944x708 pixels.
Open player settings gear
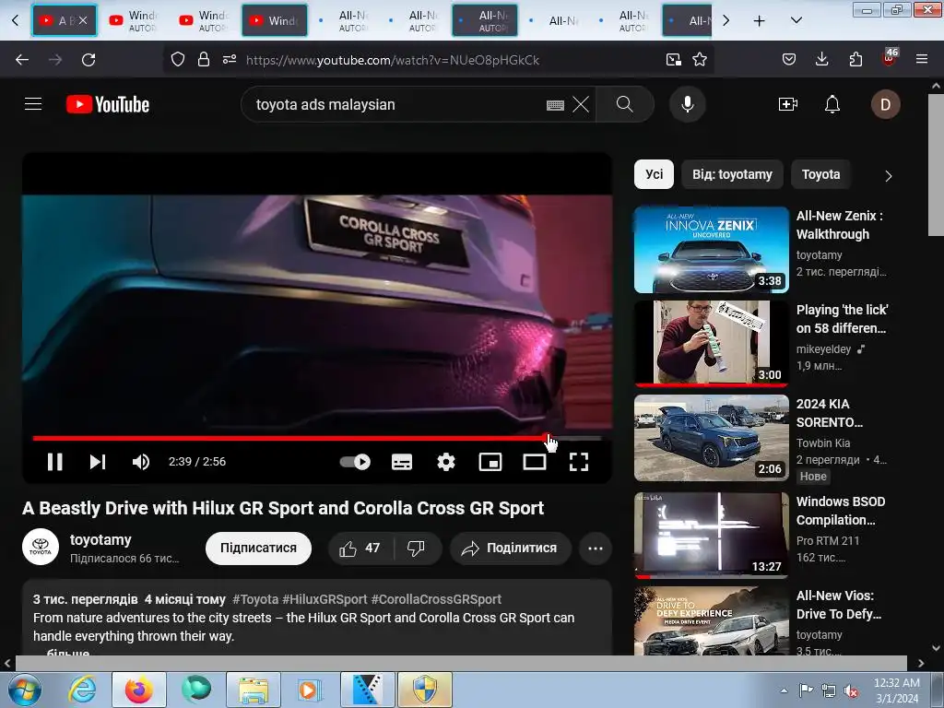[x=445, y=462]
